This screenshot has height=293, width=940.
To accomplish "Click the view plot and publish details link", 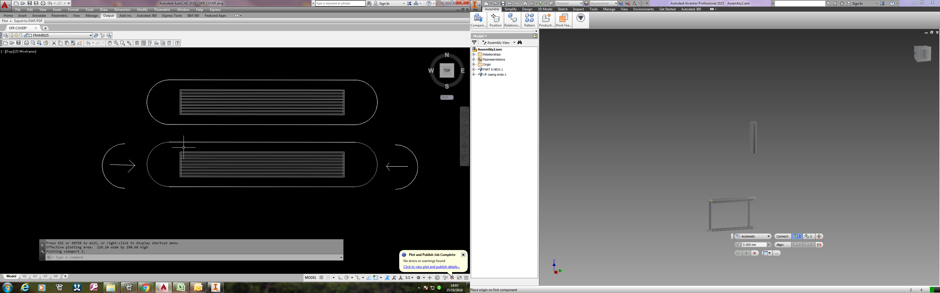I will [431, 267].
